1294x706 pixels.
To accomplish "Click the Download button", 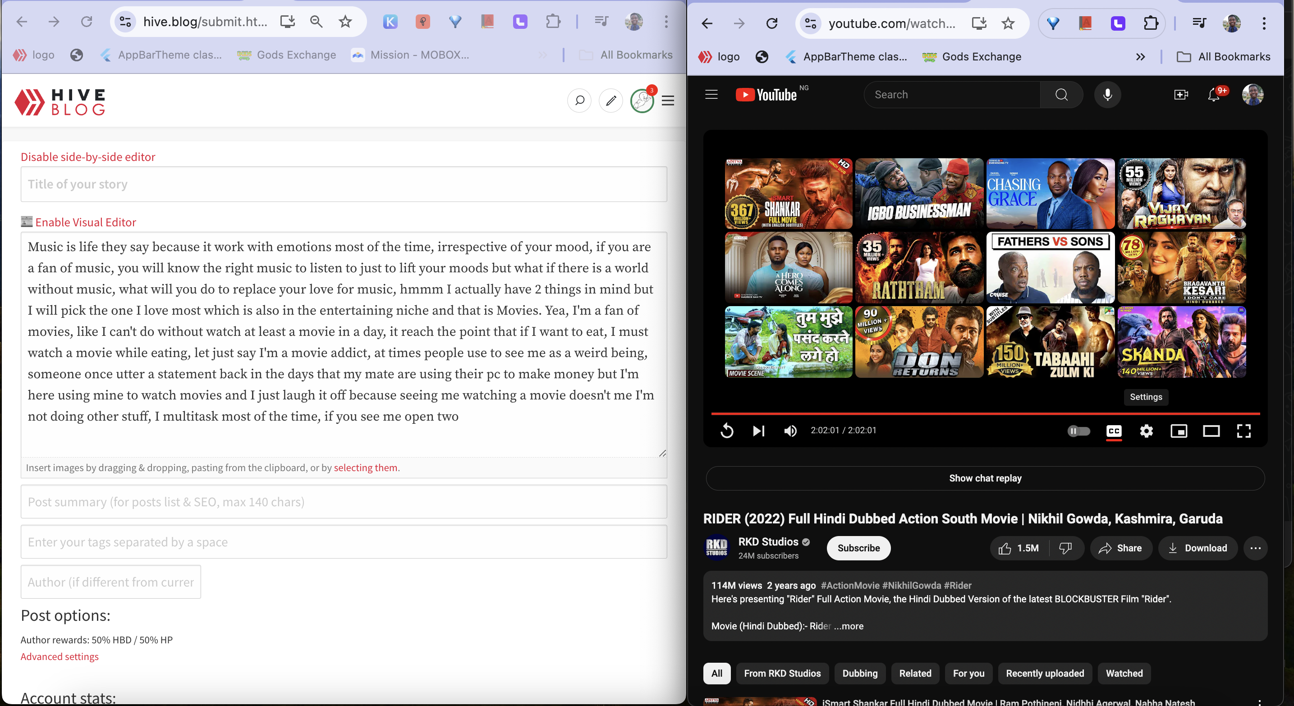I will pyautogui.click(x=1198, y=548).
